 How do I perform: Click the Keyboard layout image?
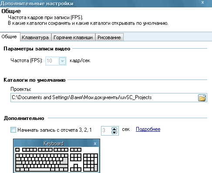click(57, 160)
